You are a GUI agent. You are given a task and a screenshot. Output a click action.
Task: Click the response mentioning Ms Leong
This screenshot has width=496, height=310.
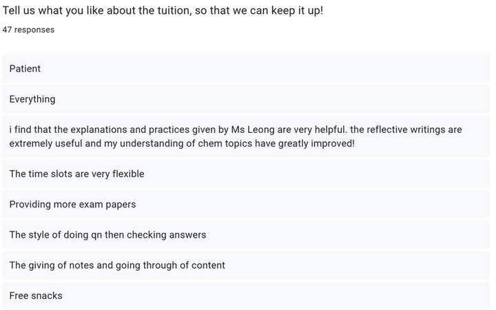(246, 136)
